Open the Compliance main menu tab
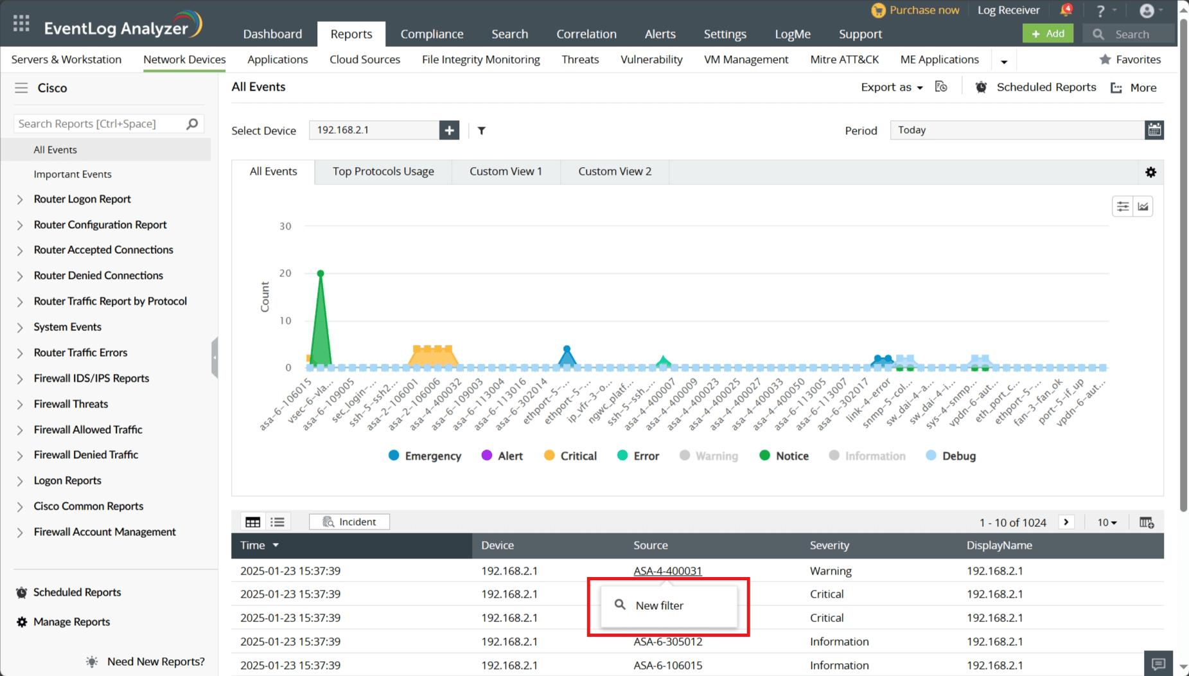 pos(432,34)
